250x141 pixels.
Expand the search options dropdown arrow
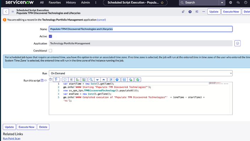click(x=222, y=2)
